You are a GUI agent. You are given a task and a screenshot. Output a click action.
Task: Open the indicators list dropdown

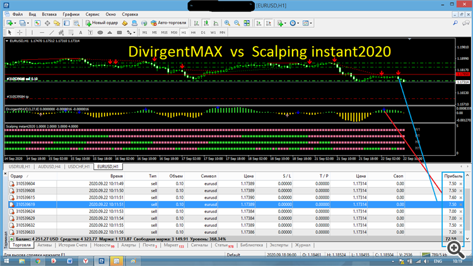click(286, 23)
